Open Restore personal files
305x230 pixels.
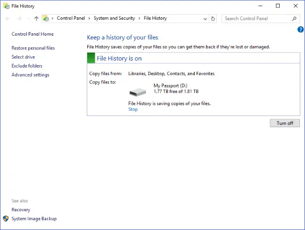[x=33, y=48]
